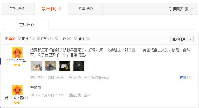Select the 中评 (0) radio filter

57,38
